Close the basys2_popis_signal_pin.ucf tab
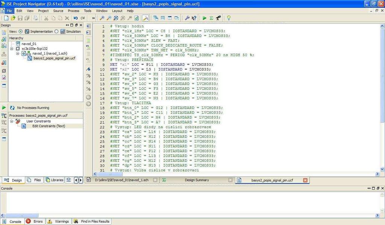The width and height of the screenshot is (385, 225). point(305,180)
